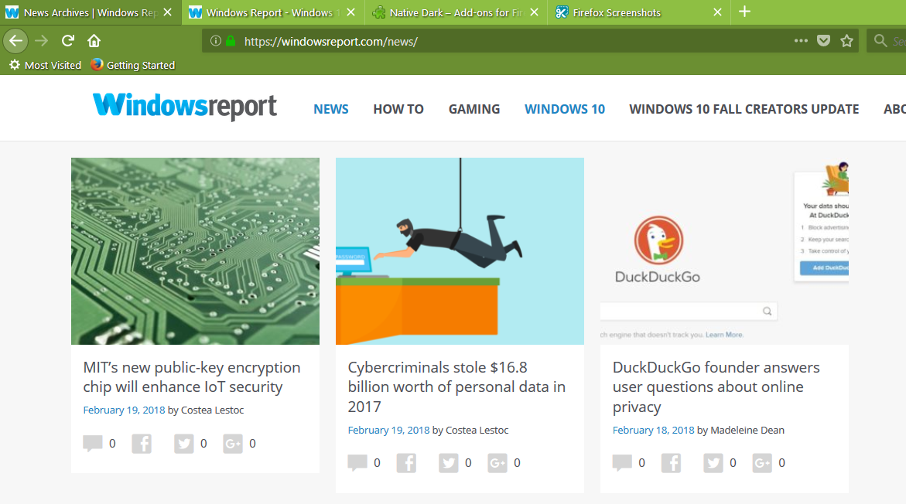The image size is (906, 504).
Task: Open MIT's public-key encryption chip article
Action: click(192, 377)
